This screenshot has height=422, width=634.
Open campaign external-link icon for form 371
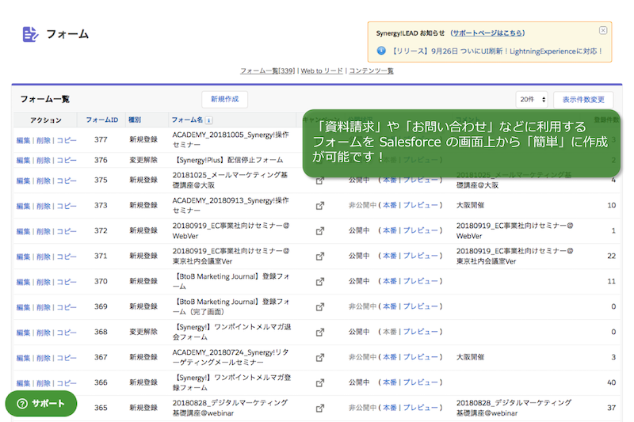[320, 257]
